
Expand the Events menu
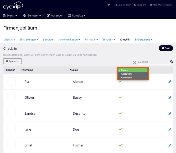[10, 16]
